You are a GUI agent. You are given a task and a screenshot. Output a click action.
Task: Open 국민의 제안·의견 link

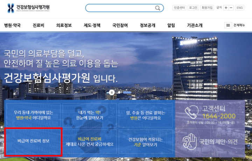coord(218,141)
